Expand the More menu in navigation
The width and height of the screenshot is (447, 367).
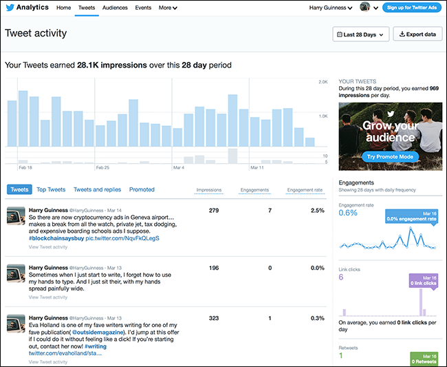[168, 8]
